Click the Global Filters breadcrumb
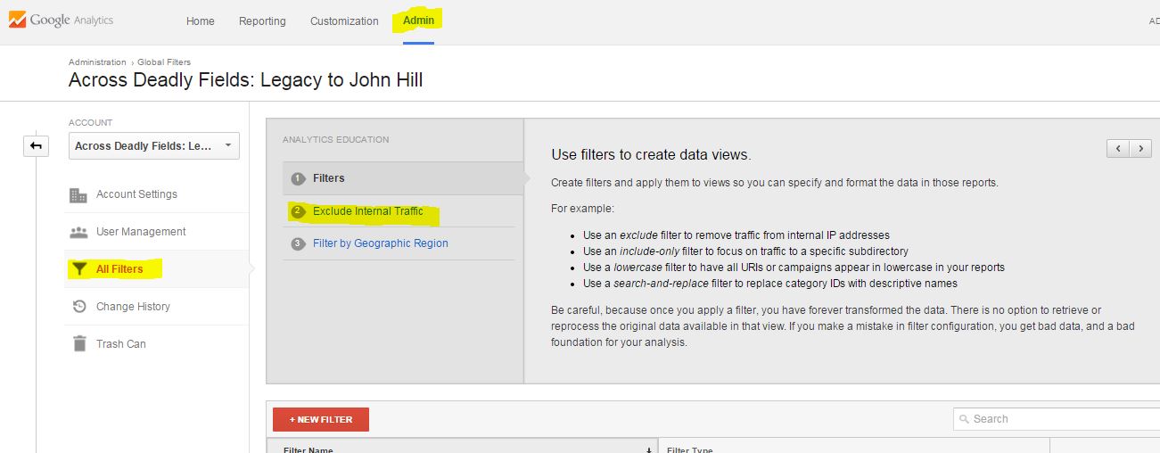 pyautogui.click(x=164, y=62)
